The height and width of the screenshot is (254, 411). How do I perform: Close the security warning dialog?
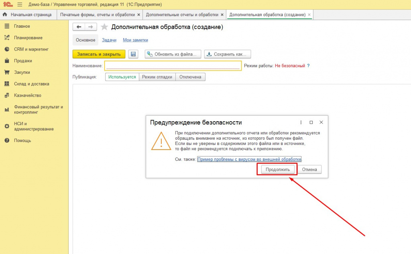(321, 122)
